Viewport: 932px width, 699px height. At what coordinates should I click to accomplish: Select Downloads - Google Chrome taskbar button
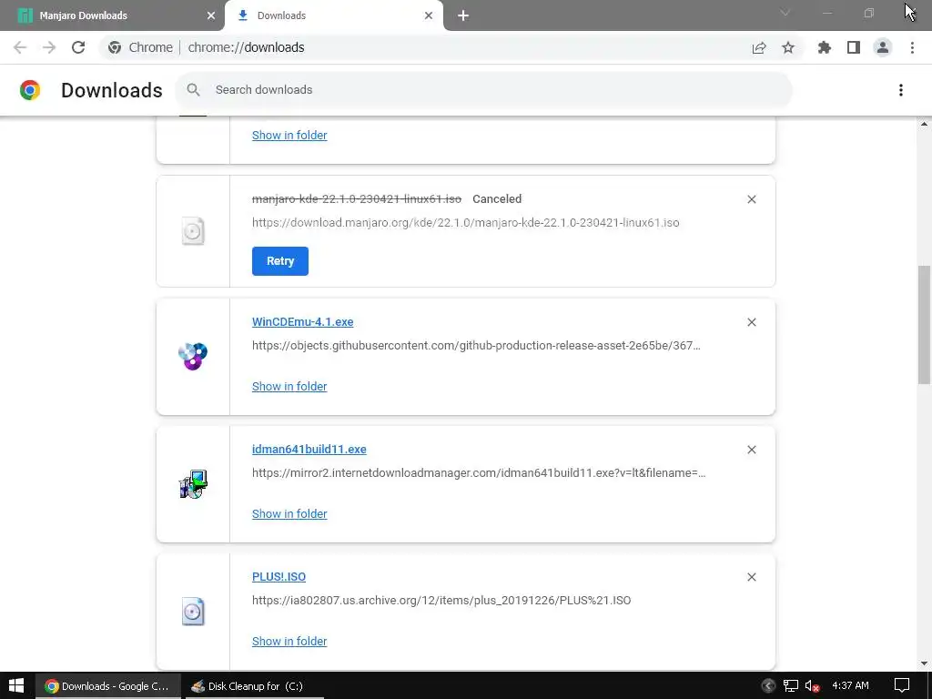108,686
